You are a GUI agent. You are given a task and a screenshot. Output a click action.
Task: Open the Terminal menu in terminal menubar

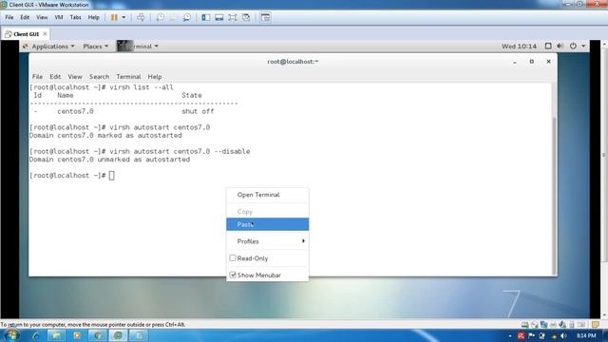(128, 77)
